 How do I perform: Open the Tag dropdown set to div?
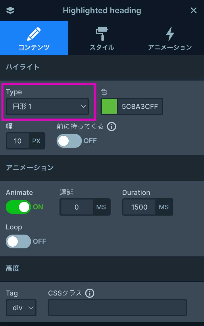[21, 308]
